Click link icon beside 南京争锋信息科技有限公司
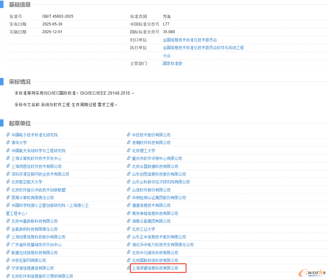This screenshot has width=329, height=280. (129, 213)
